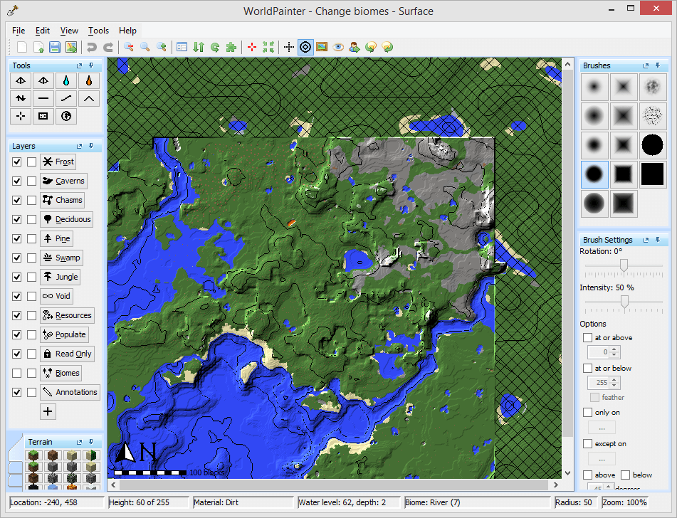Uncheck the checked box in Void row

click(x=17, y=296)
